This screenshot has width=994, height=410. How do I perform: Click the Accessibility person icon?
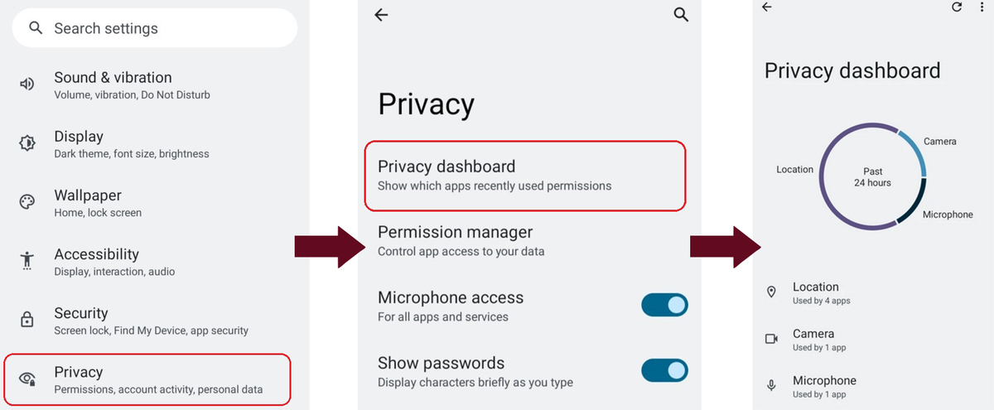27,261
